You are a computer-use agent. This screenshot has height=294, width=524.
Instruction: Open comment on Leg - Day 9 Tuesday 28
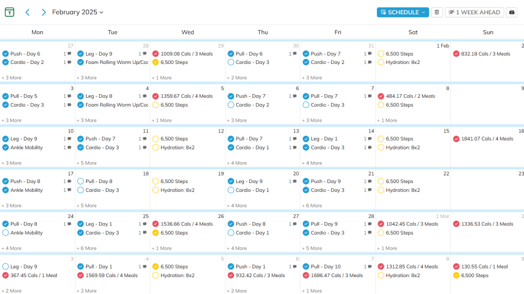click(144, 54)
